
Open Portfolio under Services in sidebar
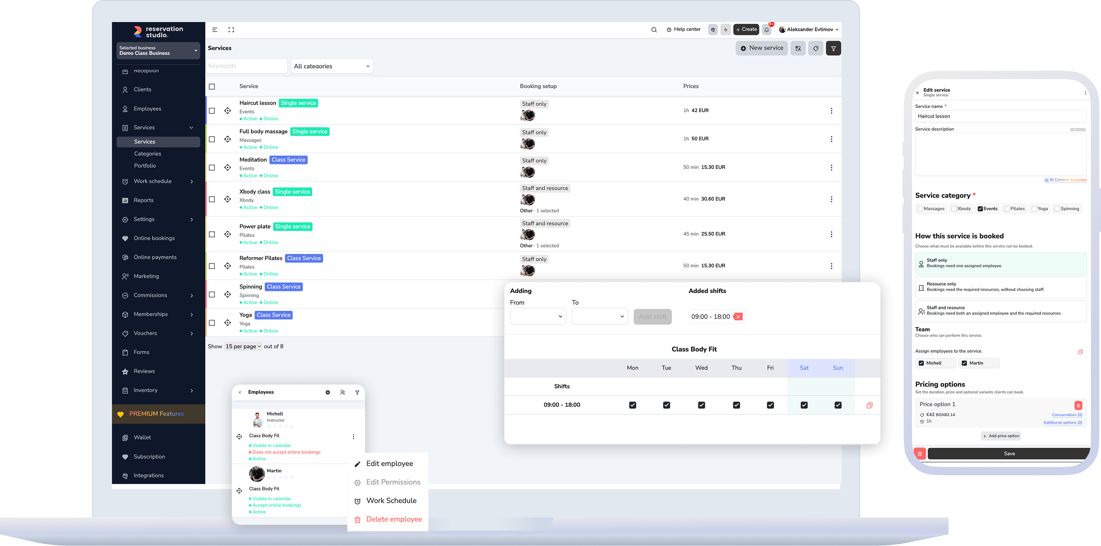[x=145, y=166]
